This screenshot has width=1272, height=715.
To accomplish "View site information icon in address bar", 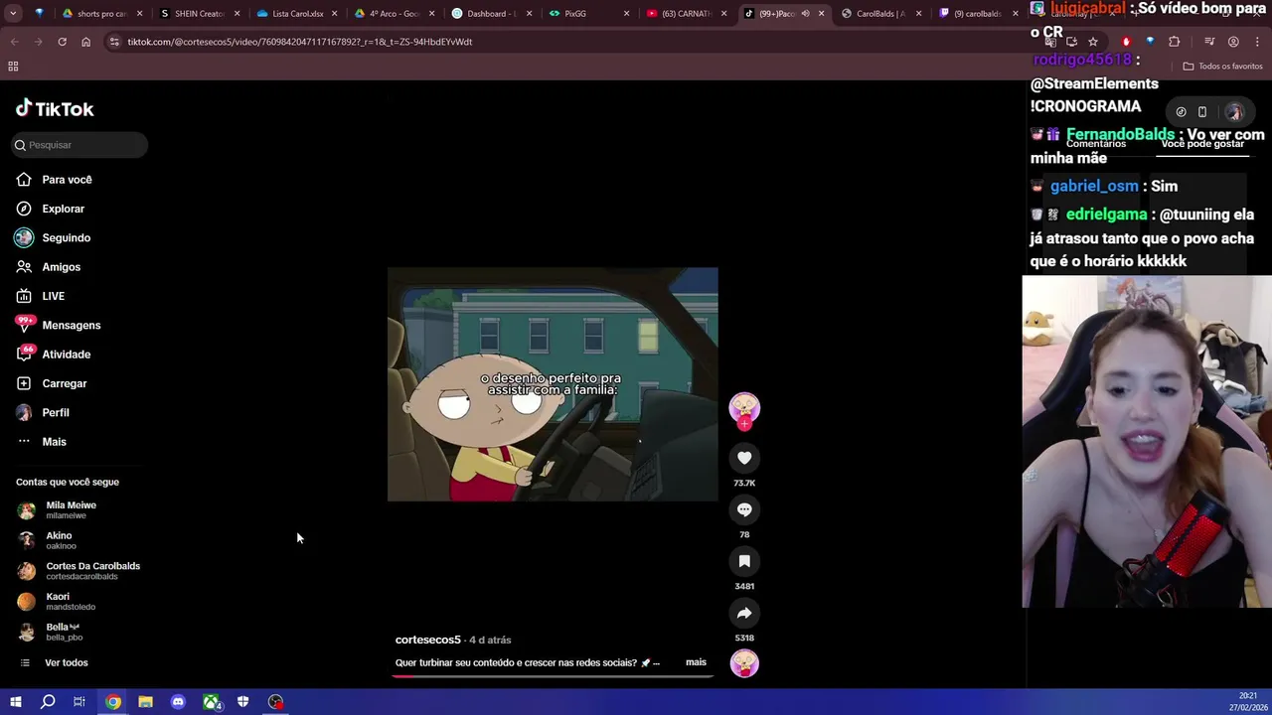I will (114, 42).
